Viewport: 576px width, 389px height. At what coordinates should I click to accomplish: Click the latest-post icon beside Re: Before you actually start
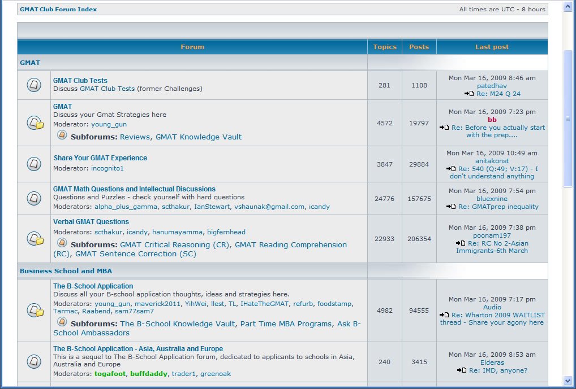[x=444, y=128]
